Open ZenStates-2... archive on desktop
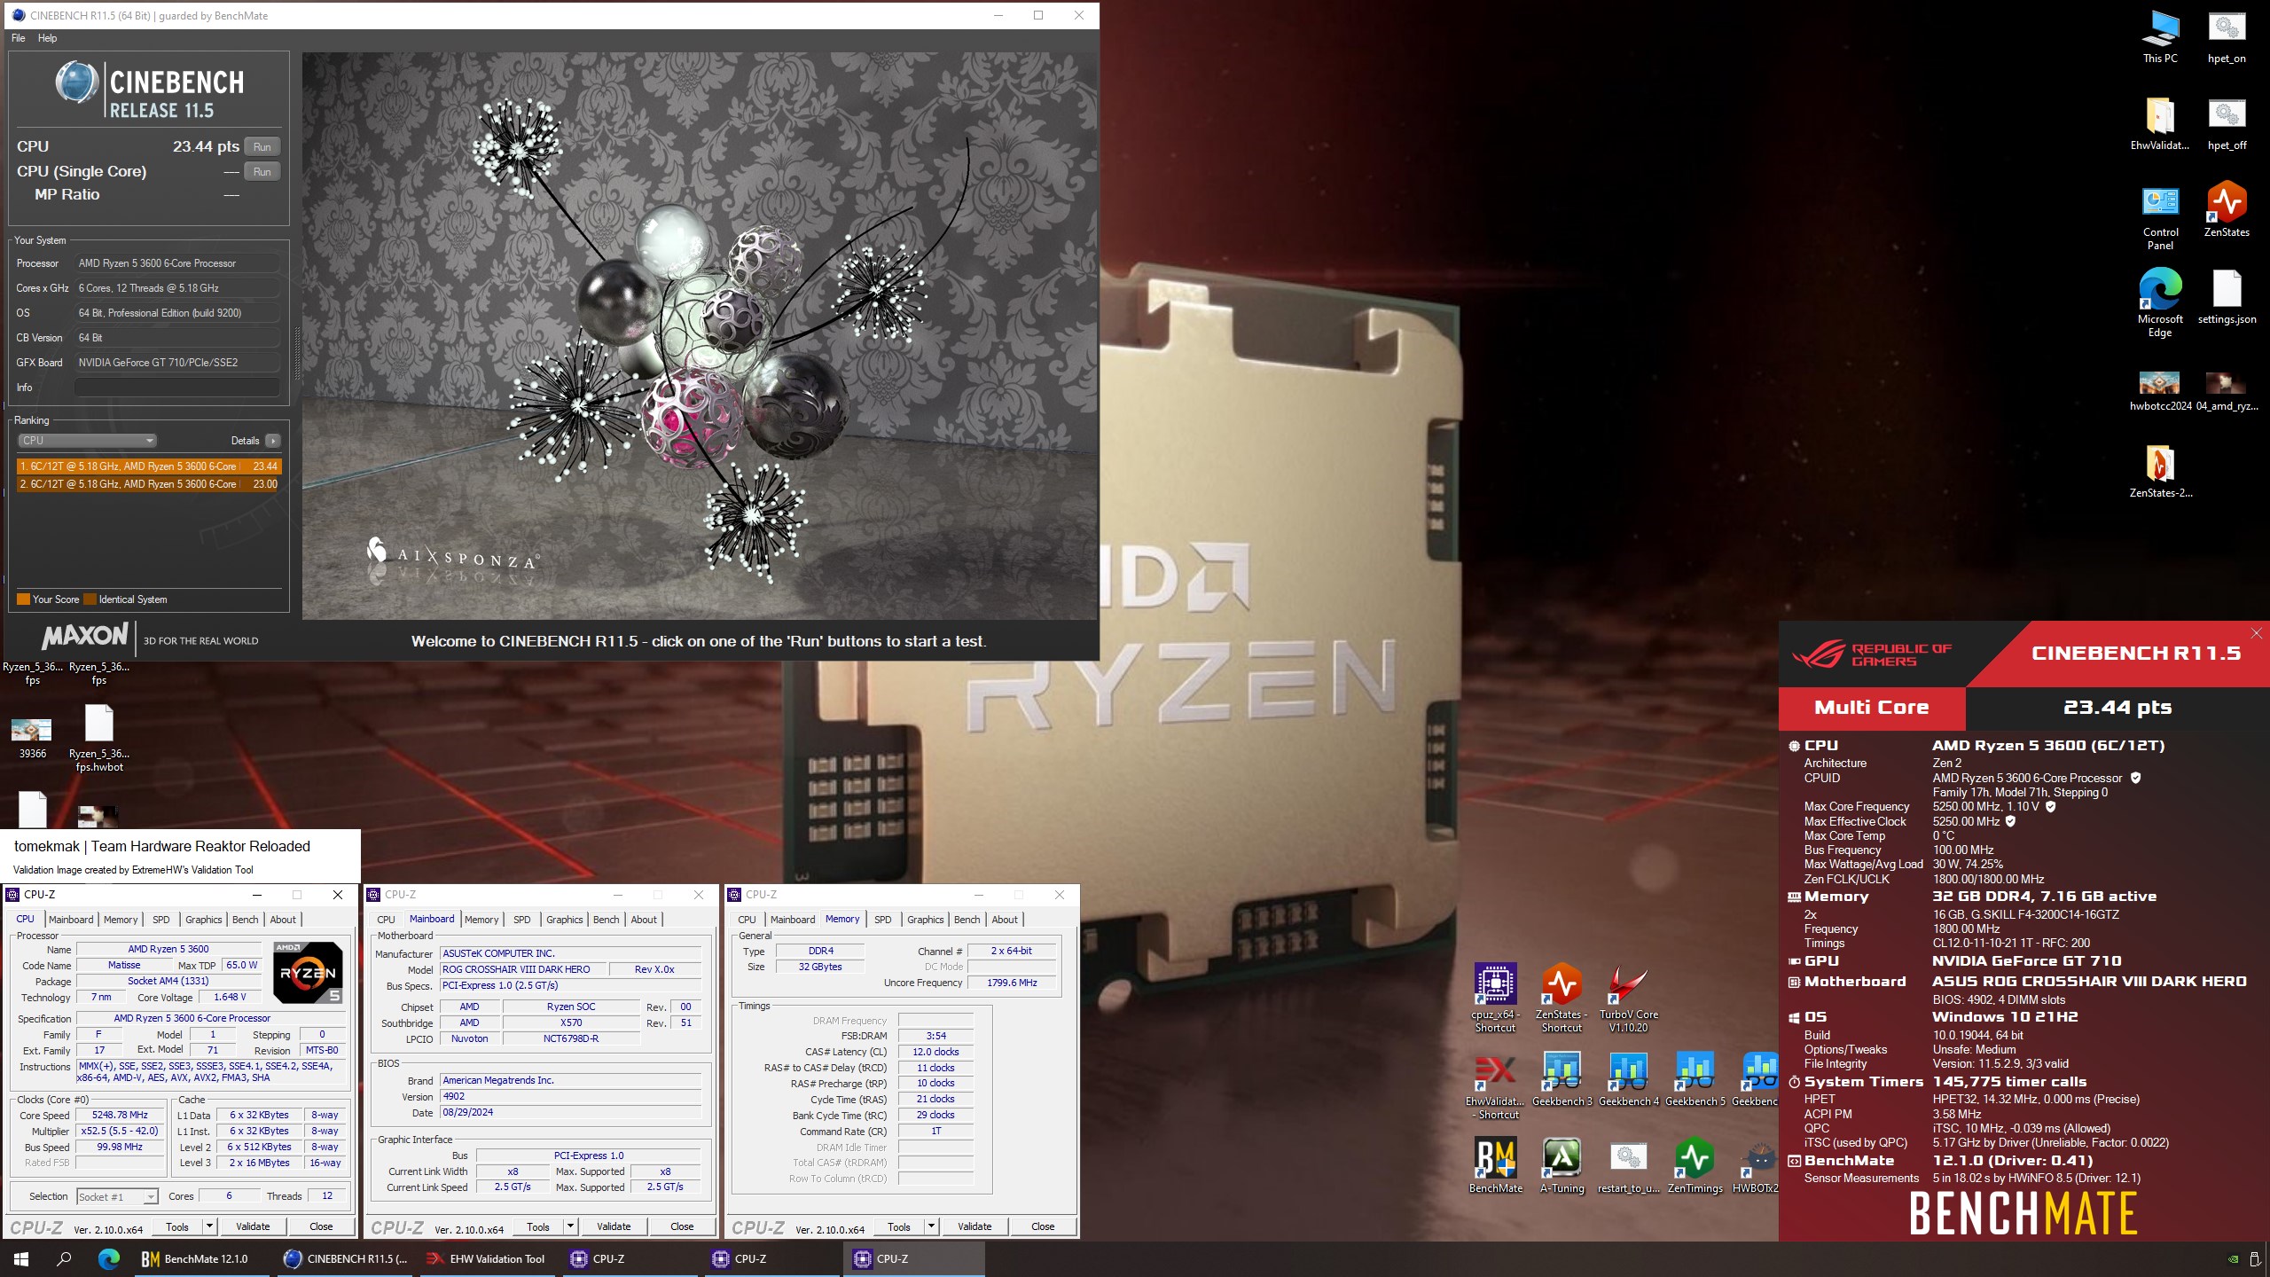The image size is (2270, 1277). coord(2159,472)
